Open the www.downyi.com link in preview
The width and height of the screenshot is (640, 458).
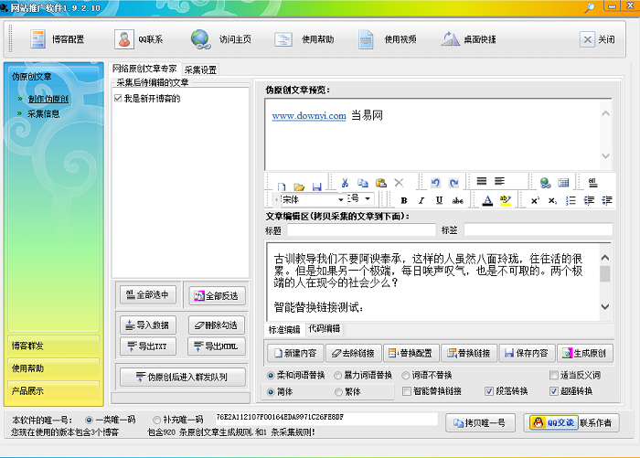308,115
